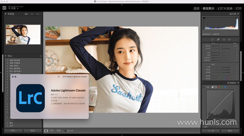Open before/after view options dropdown arrow
The width and height of the screenshot is (244, 136).
pos(62,131)
